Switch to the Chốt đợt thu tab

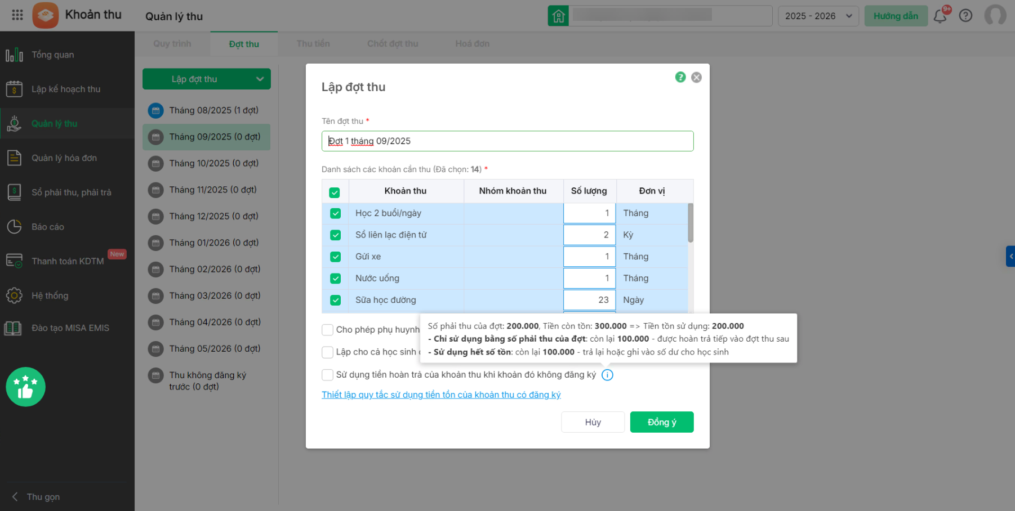point(393,44)
